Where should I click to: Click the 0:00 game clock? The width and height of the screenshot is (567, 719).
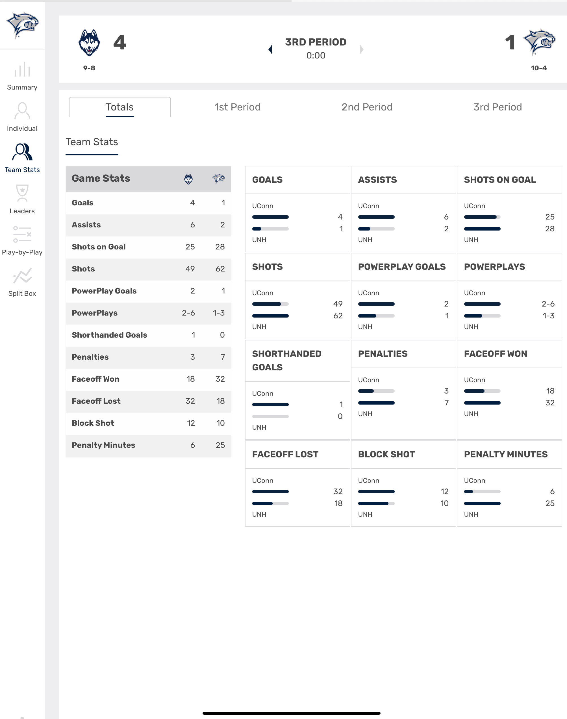point(316,55)
